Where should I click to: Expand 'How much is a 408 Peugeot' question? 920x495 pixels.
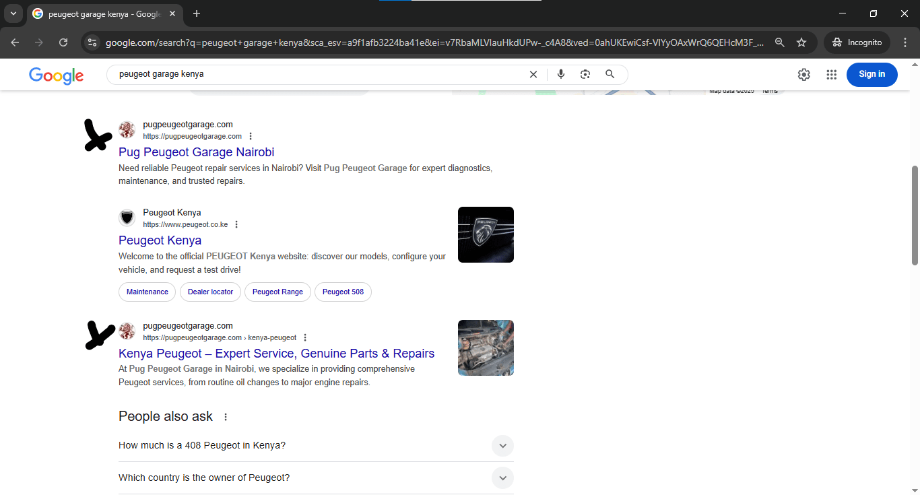(x=316, y=445)
